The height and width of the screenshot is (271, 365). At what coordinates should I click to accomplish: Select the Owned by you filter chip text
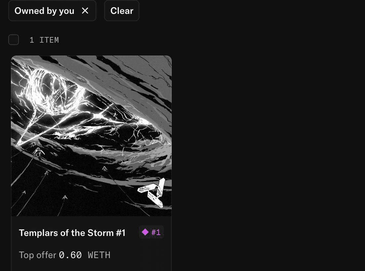(44, 11)
